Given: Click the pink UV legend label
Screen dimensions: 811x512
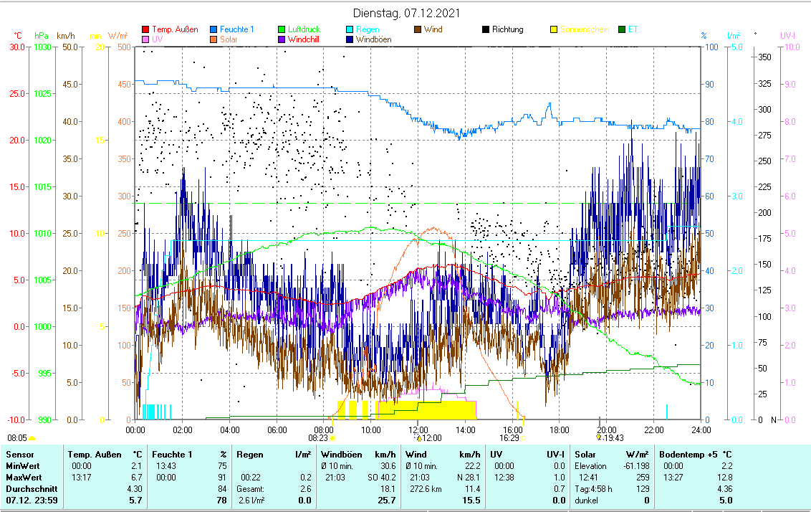Looking at the screenshot, I should tap(158, 40).
